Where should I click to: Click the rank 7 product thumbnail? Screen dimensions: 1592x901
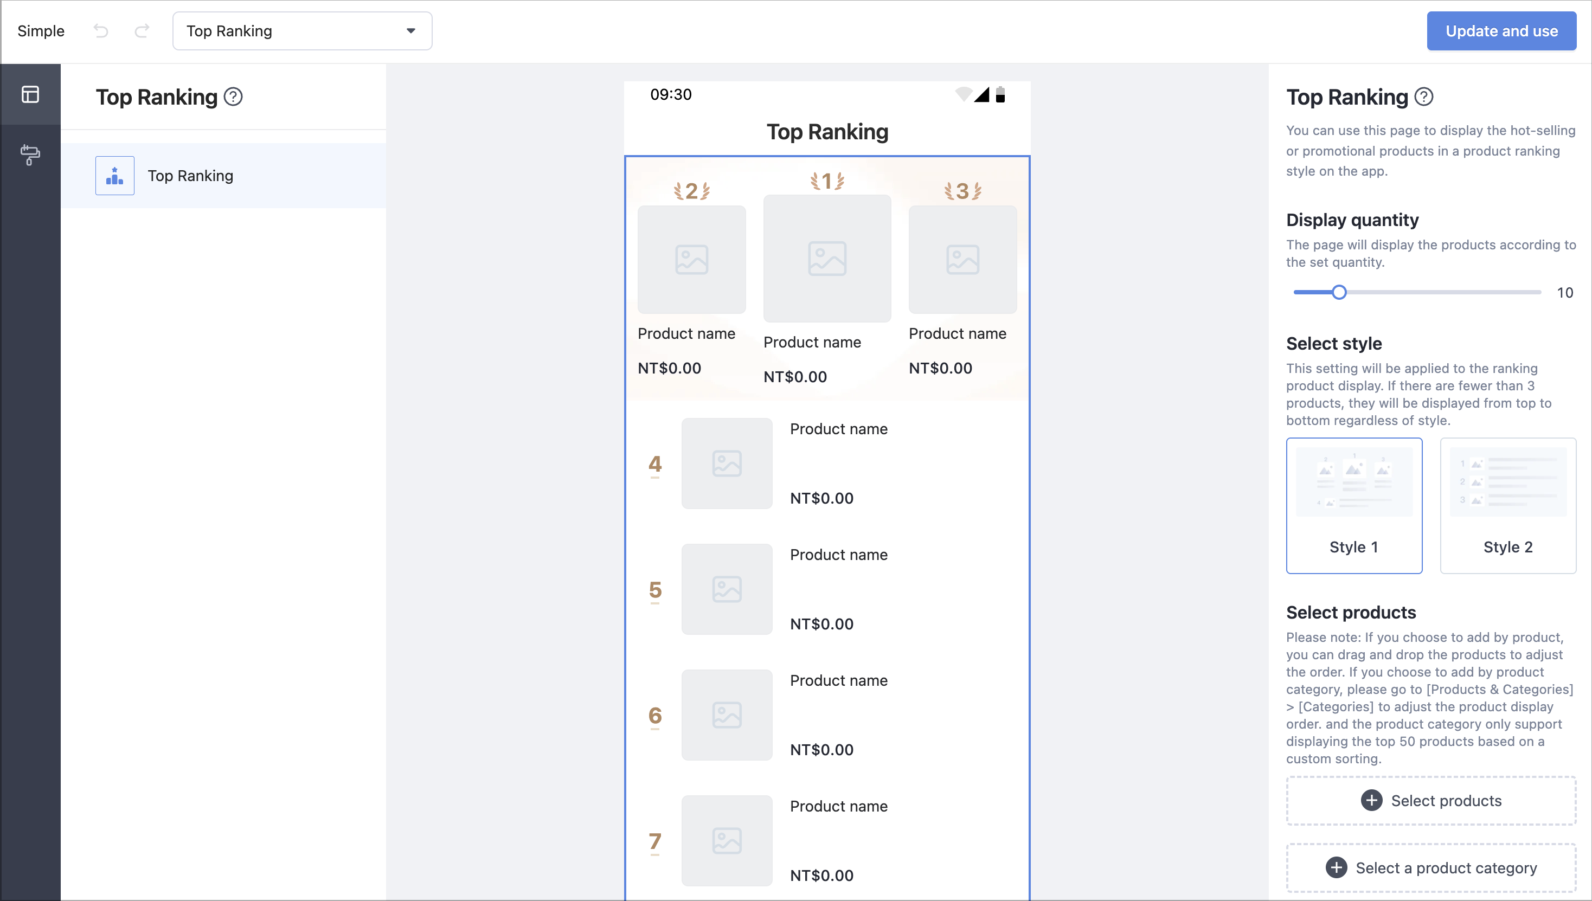pos(727,840)
